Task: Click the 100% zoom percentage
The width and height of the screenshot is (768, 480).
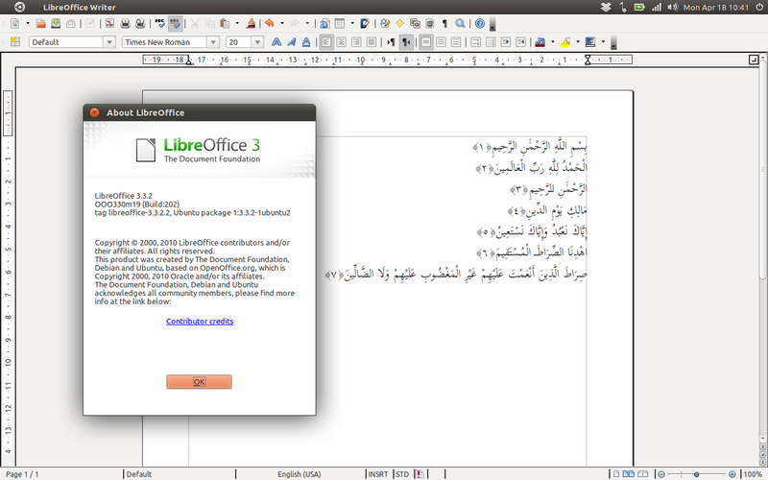Action: [753, 474]
